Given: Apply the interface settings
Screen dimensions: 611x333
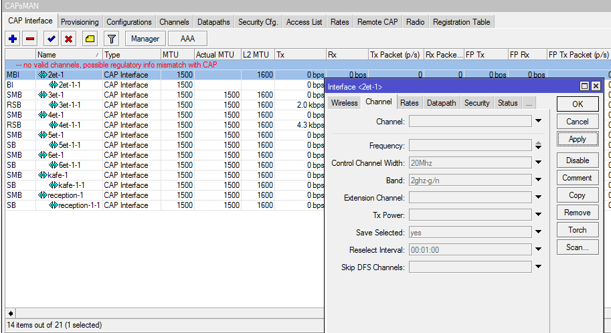Looking at the screenshot, I should point(578,139).
